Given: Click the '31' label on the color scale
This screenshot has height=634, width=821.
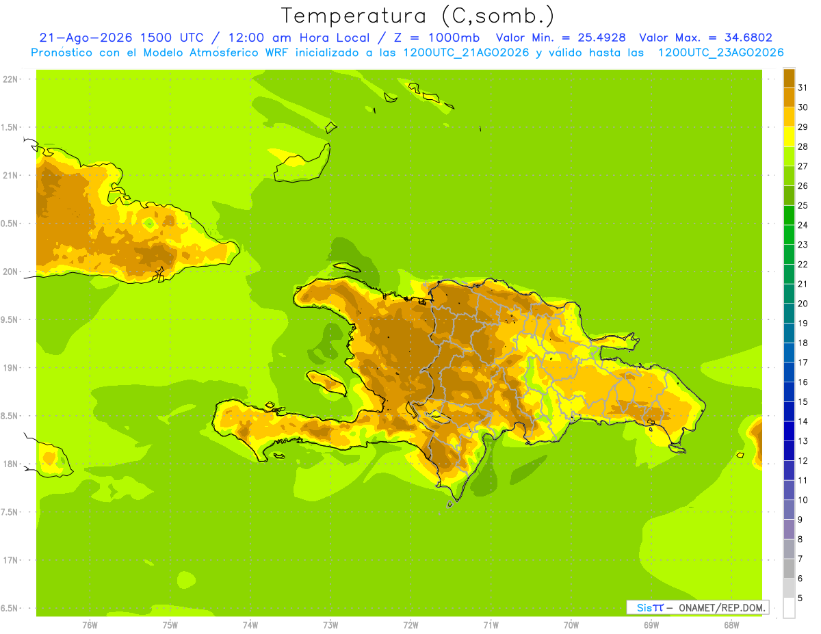Looking at the screenshot, I should point(803,88).
